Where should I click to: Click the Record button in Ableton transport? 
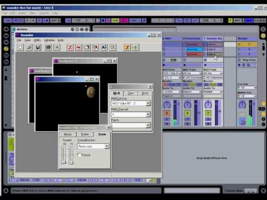[x=108, y=21]
